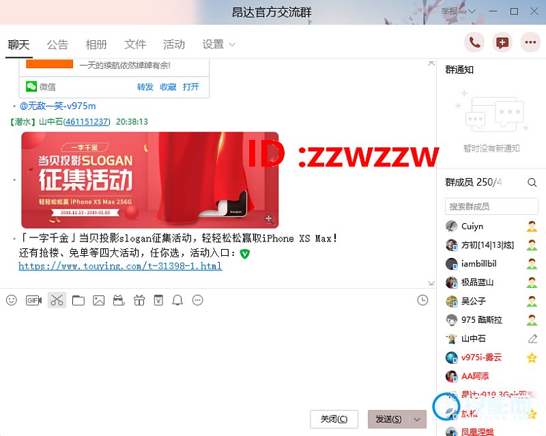The width and height of the screenshot is (546, 436).
Task: Click 举报 in the title bar
Action: 450,12
